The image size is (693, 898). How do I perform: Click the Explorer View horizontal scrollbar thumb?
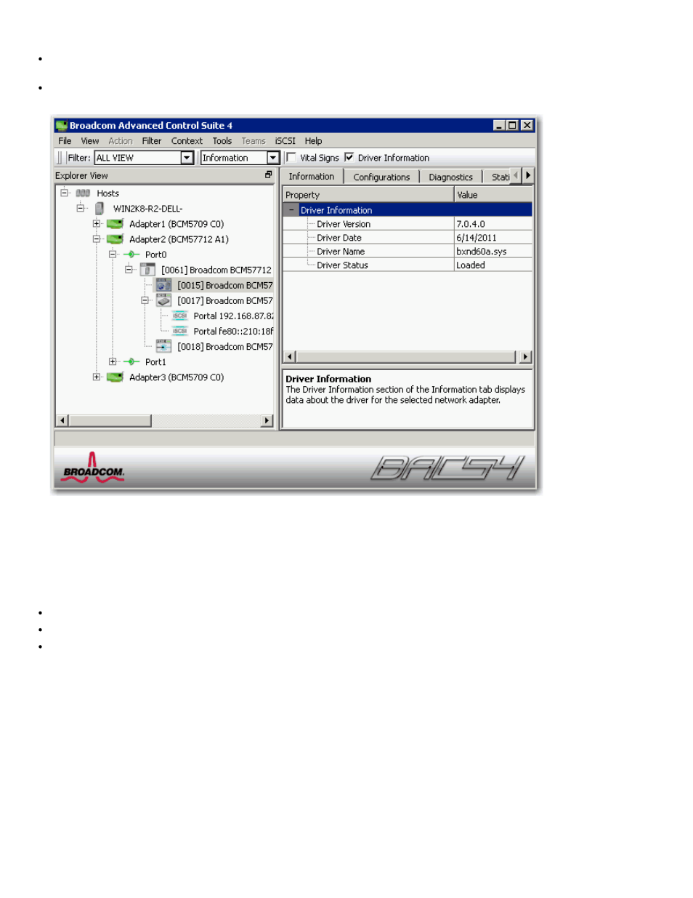pyautogui.click(x=110, y=420)
